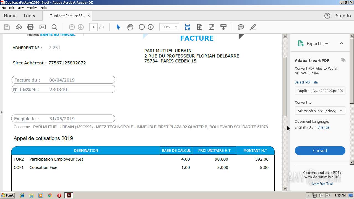This screenshot has height=199, width=354.
Task: Zoom out with minus icon
Action: [x=142, y=27]
